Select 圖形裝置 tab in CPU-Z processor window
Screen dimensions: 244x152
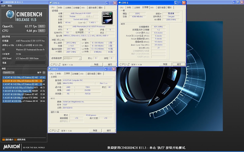pyautogui.click(x=92, y=8)
